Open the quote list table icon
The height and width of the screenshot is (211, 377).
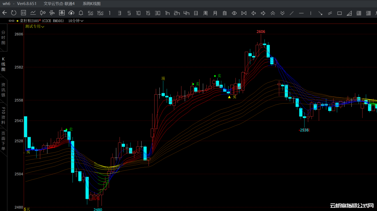point(23,13)
